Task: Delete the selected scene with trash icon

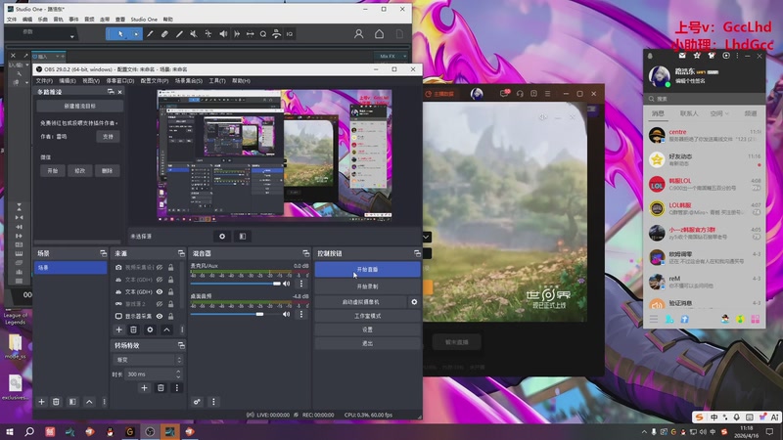Action: tap(57, 402)
